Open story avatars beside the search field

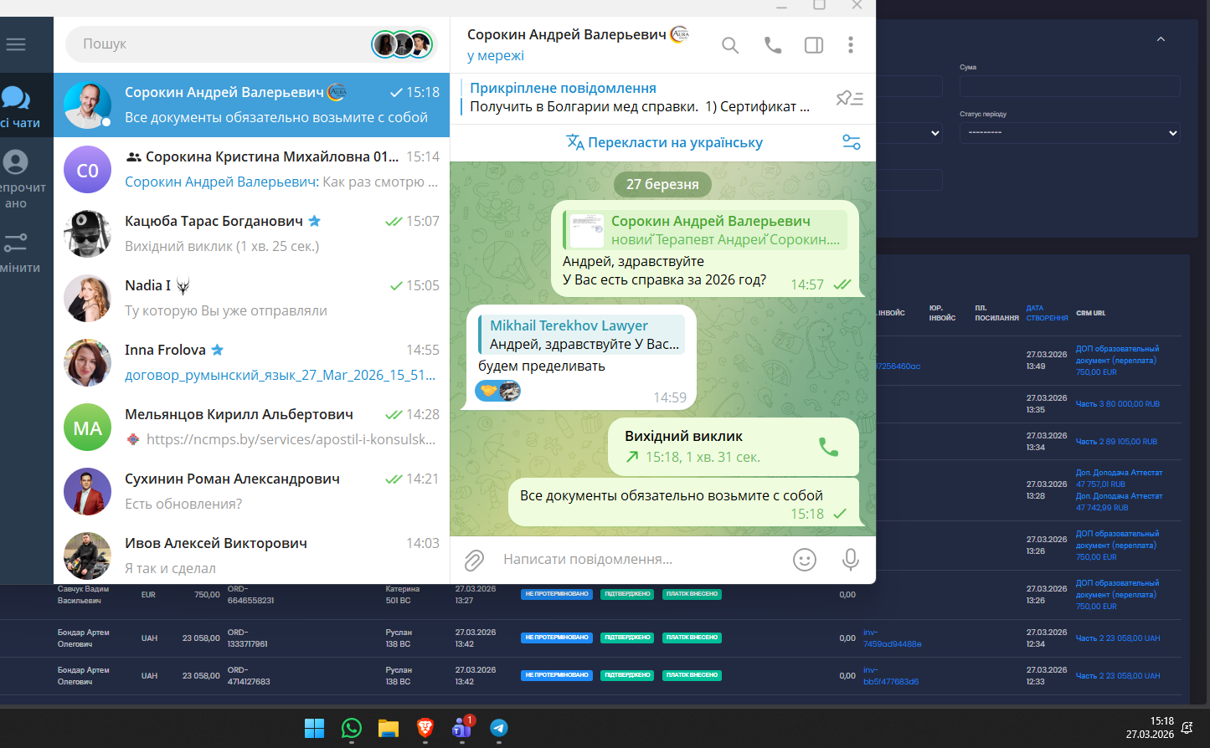[402, 44]
